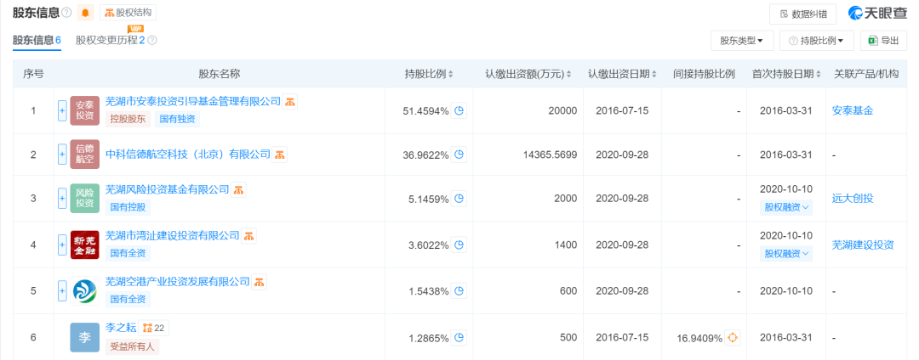Image resolution: width=919 pixels, height=360 pixels.
Task: Open 芜湖空港产业投资发展有限公司 link
Action: click(x=178, y=282)
